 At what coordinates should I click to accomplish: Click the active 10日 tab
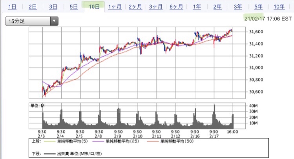(x=94, y=7)
